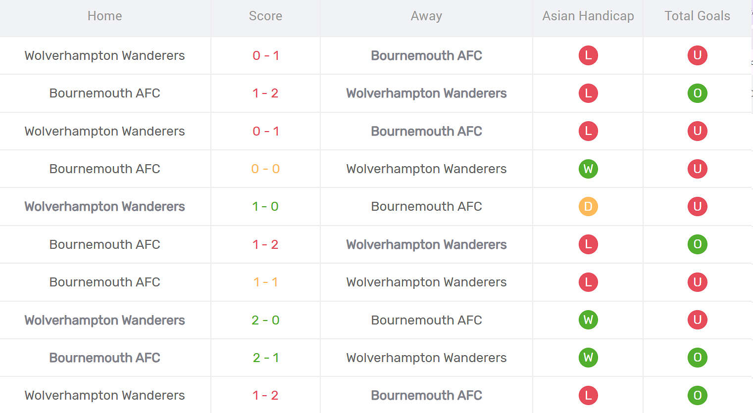Select the Asian Handicap column header
Screen dimensions: 753x413
click(x=588, y=16)
